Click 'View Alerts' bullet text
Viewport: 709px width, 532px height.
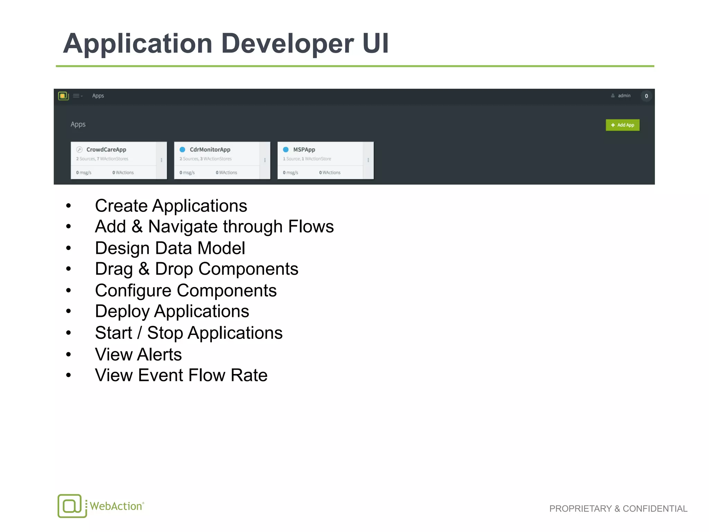click(x=138, y=354)
